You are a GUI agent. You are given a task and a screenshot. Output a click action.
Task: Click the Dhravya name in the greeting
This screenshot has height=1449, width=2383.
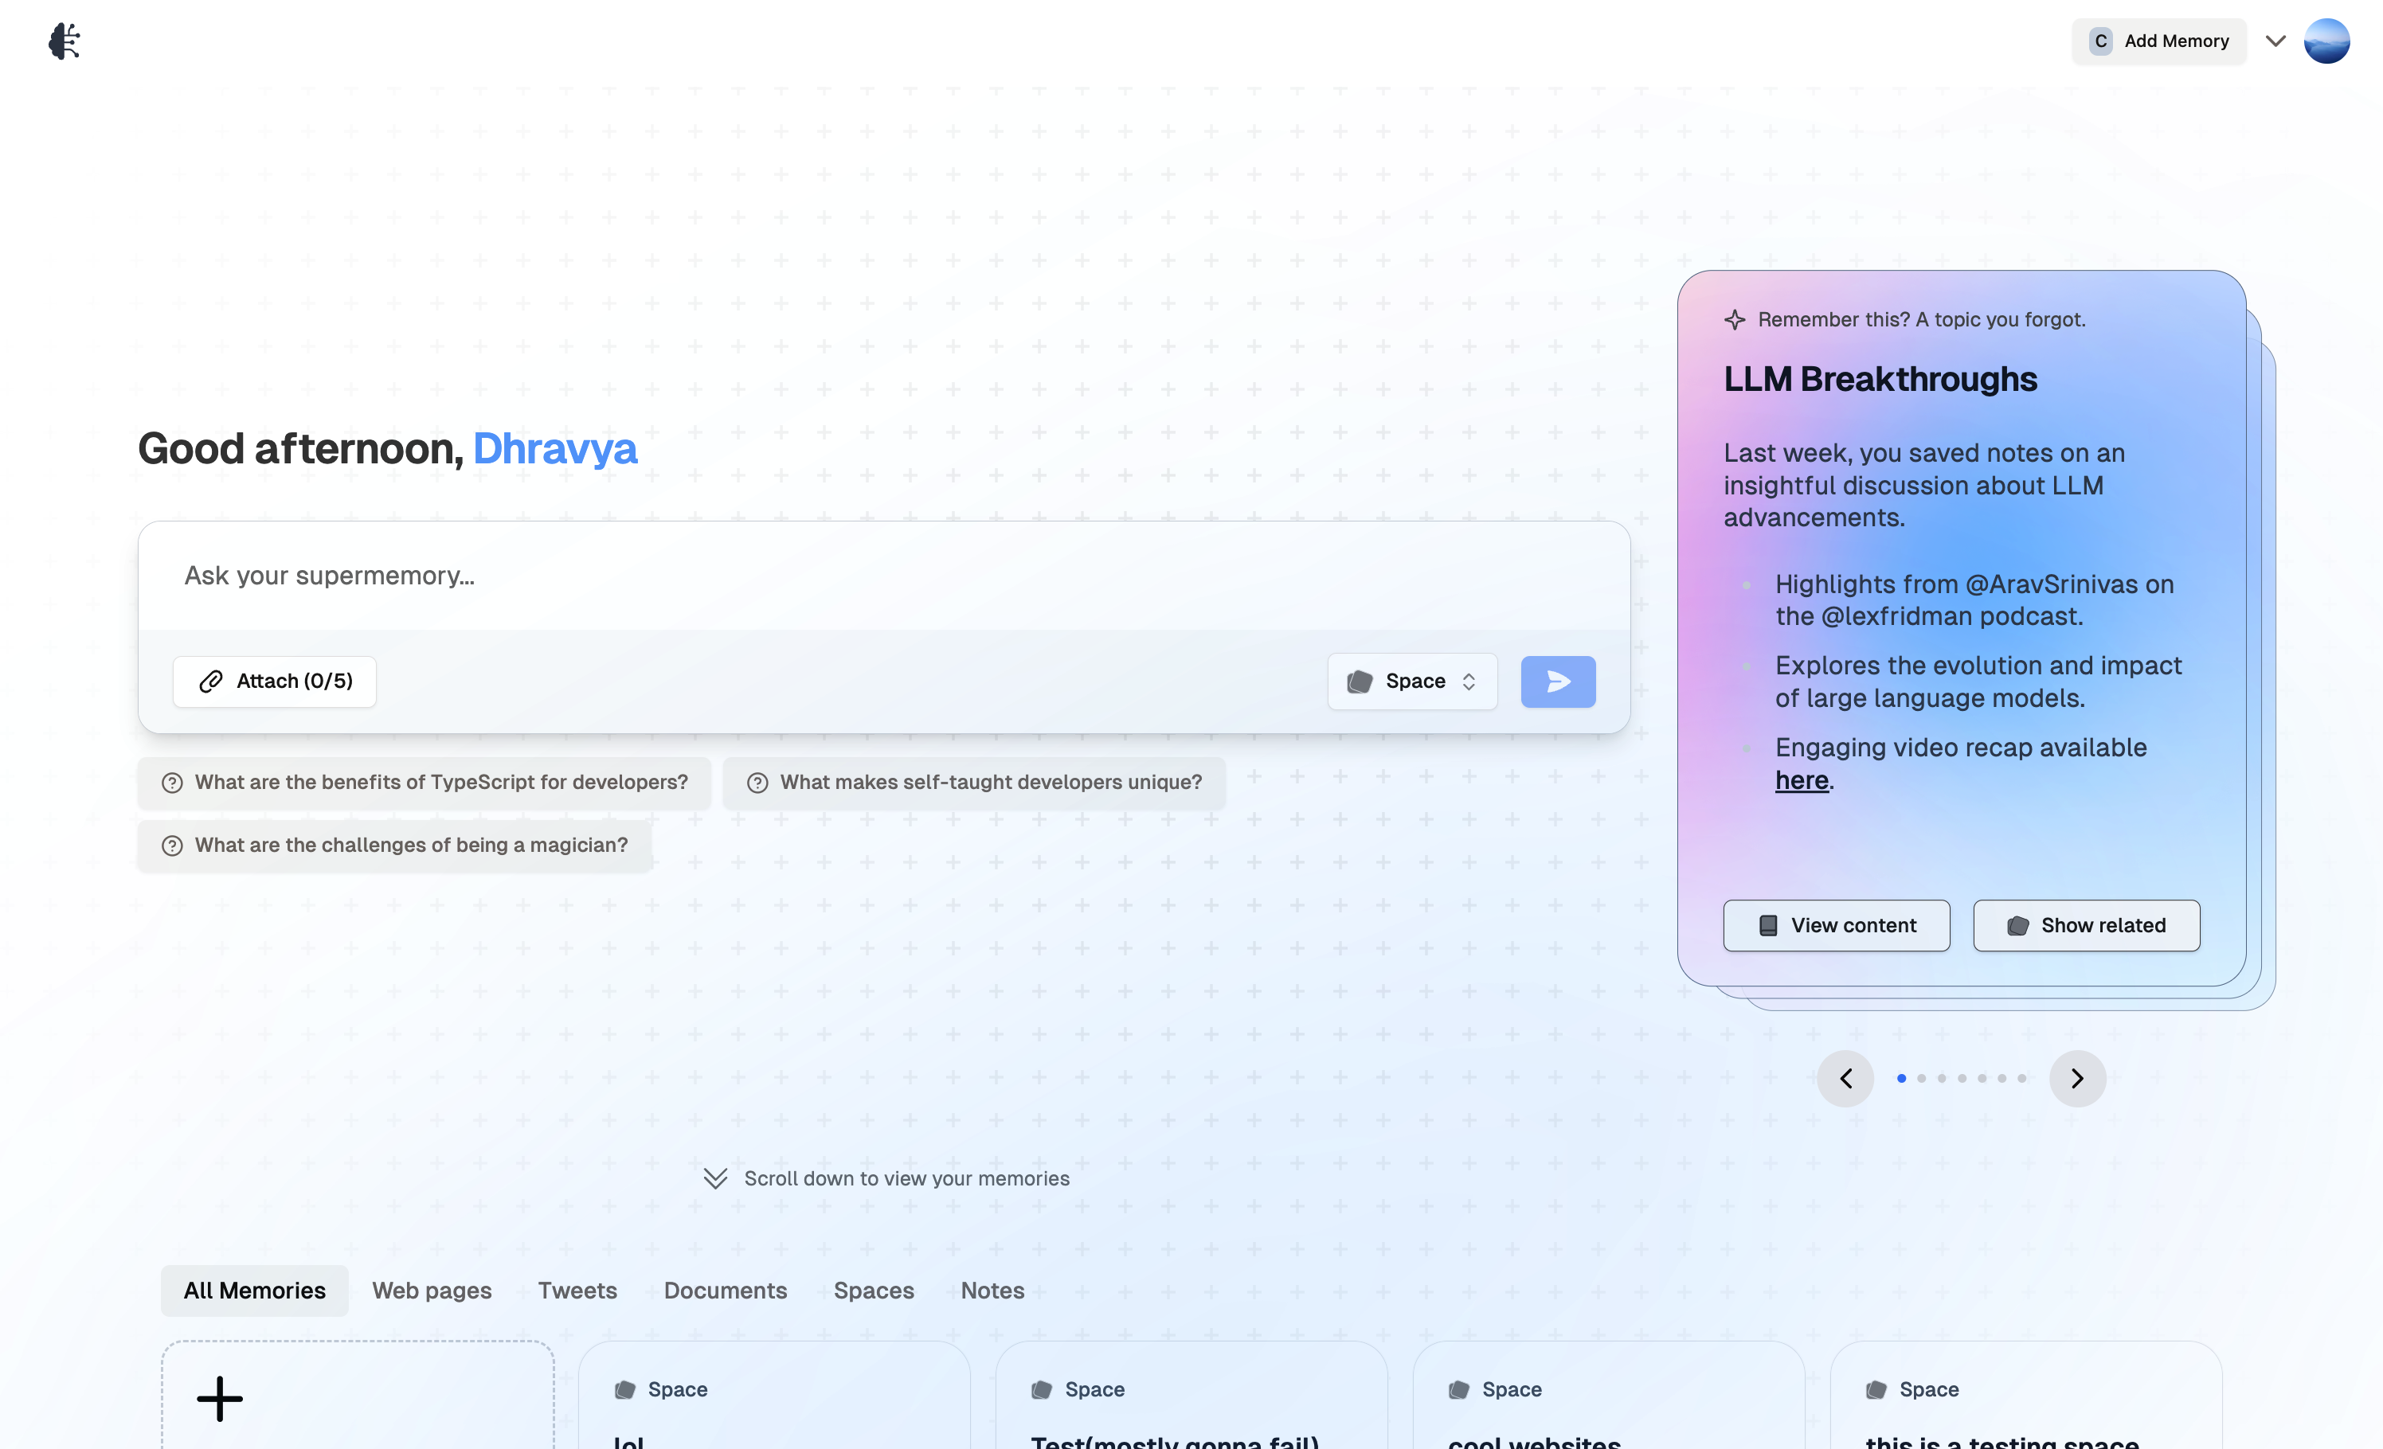(555, 448)
